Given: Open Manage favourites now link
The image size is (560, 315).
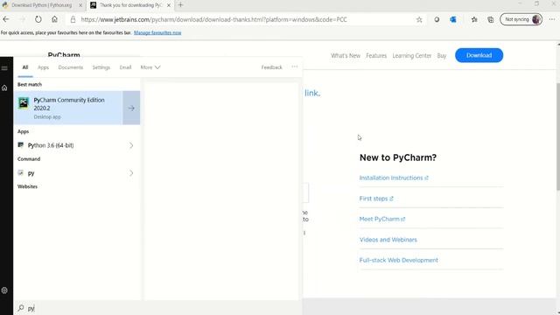Looking at the screenshot, I should click(157, 32).
